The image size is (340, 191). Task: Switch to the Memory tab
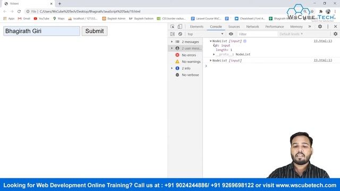coord(296,27)
